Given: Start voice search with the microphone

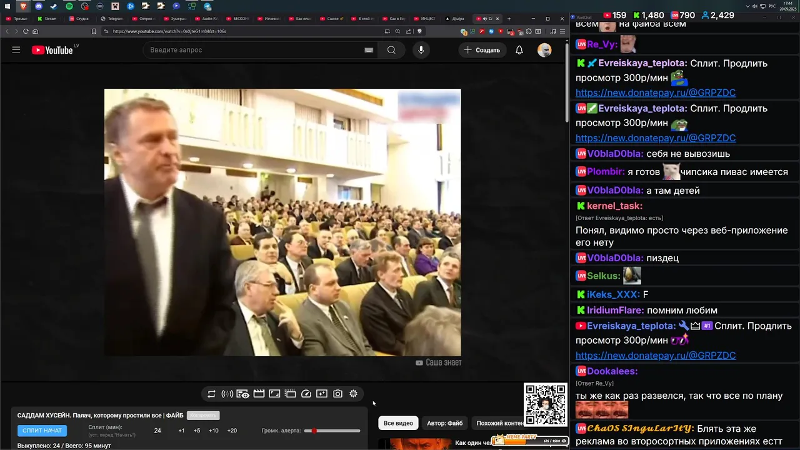Looking at the screenshot, I should click(x=421, y=50).
